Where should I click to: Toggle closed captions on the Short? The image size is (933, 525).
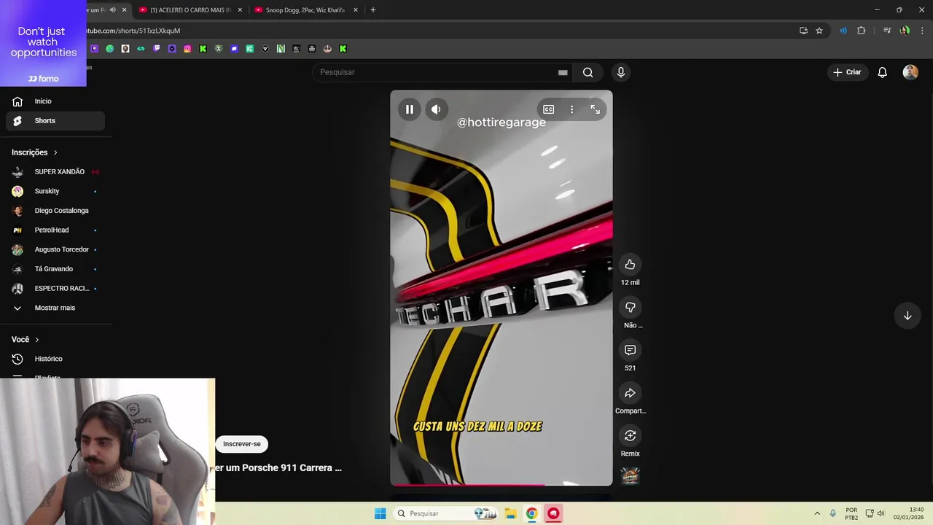click(x=549, y=109)
